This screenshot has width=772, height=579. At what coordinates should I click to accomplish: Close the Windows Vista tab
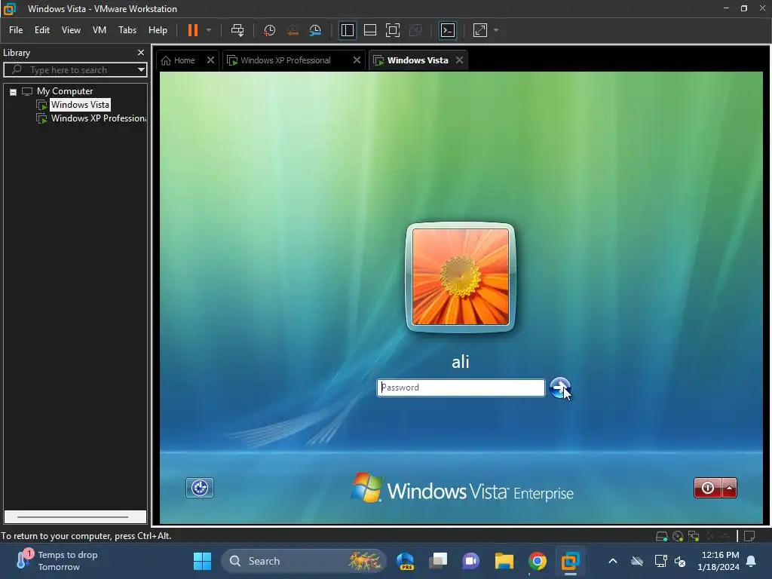point(459,60)
